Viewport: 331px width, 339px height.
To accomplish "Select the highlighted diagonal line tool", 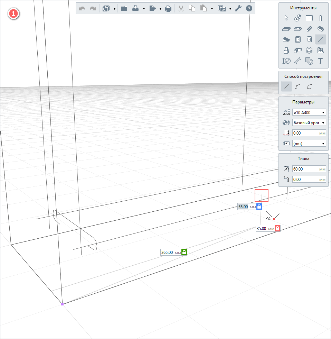I will (x=321, y=39).
